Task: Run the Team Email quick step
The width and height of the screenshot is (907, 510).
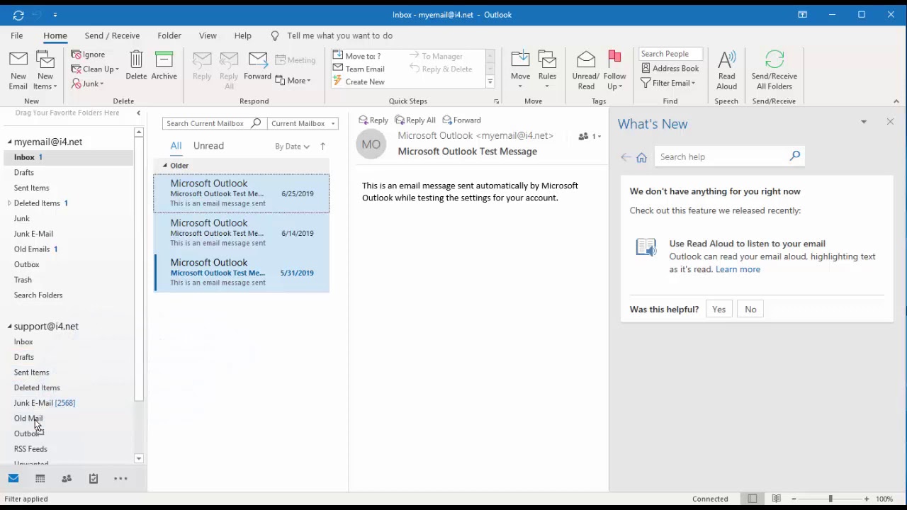Action: [359, 69]
